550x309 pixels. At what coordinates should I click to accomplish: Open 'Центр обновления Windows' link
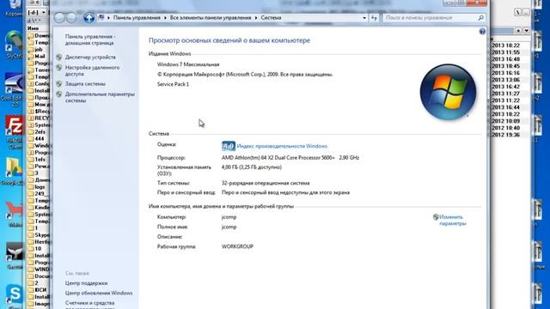tap(99, 293)
